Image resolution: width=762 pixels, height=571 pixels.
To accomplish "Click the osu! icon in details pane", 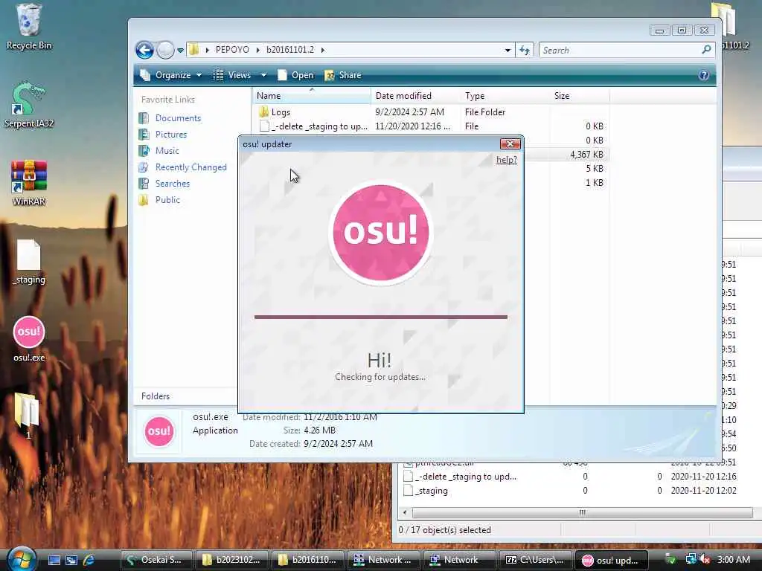I will click(x=159, y=431).
